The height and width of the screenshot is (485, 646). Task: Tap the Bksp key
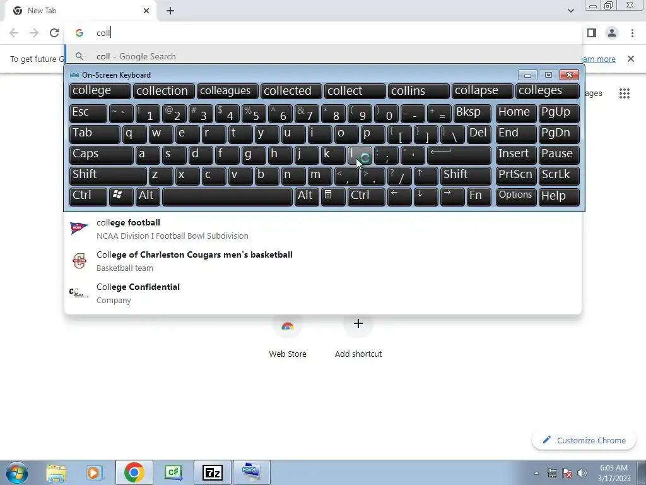tap(472, 112)
